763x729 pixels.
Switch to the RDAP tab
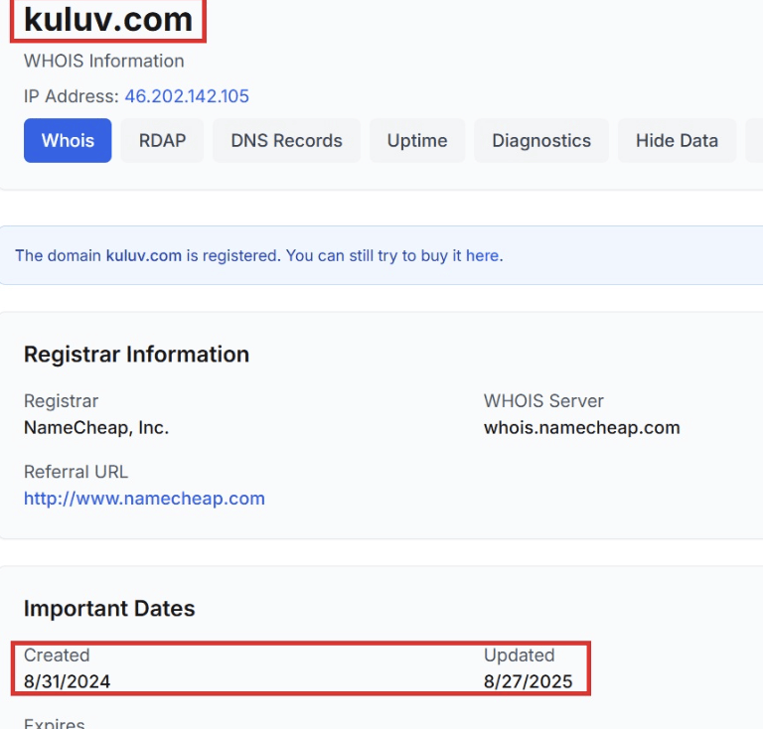point(162,140)
